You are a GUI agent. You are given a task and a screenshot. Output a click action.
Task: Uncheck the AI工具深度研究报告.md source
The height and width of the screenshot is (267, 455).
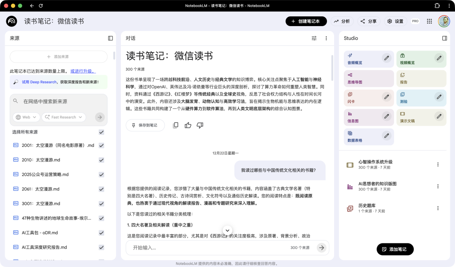coord(101,247)
